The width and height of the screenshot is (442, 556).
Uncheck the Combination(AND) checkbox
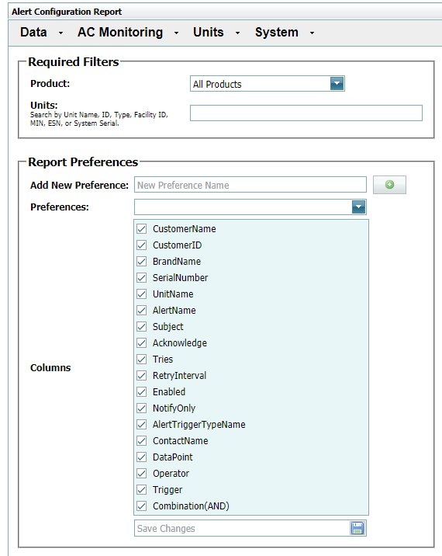point(142,506)
